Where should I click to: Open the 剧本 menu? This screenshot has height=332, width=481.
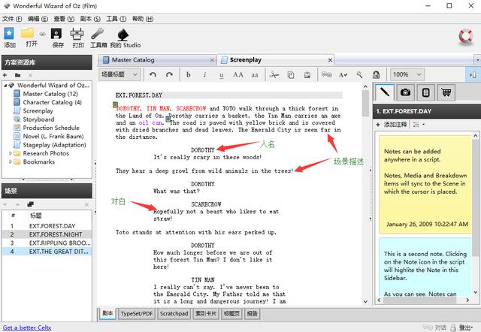[90, 19]
